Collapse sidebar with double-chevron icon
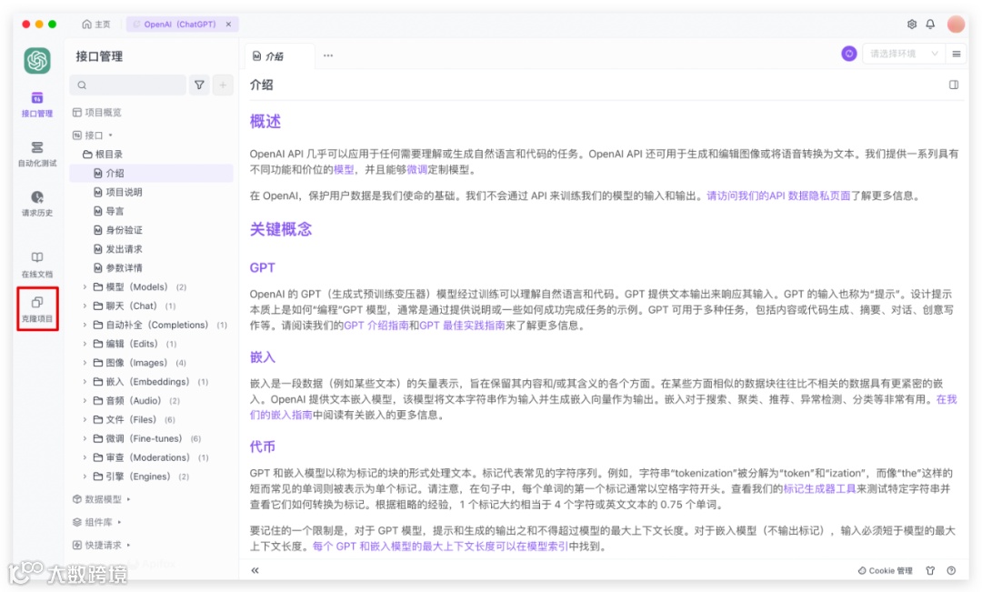Screen dimensions: 982x592 pyautogui.click(x=255, y=570)
